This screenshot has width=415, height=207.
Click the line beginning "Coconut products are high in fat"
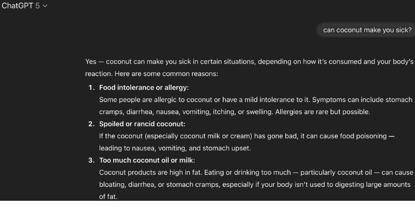click(256, 172)
